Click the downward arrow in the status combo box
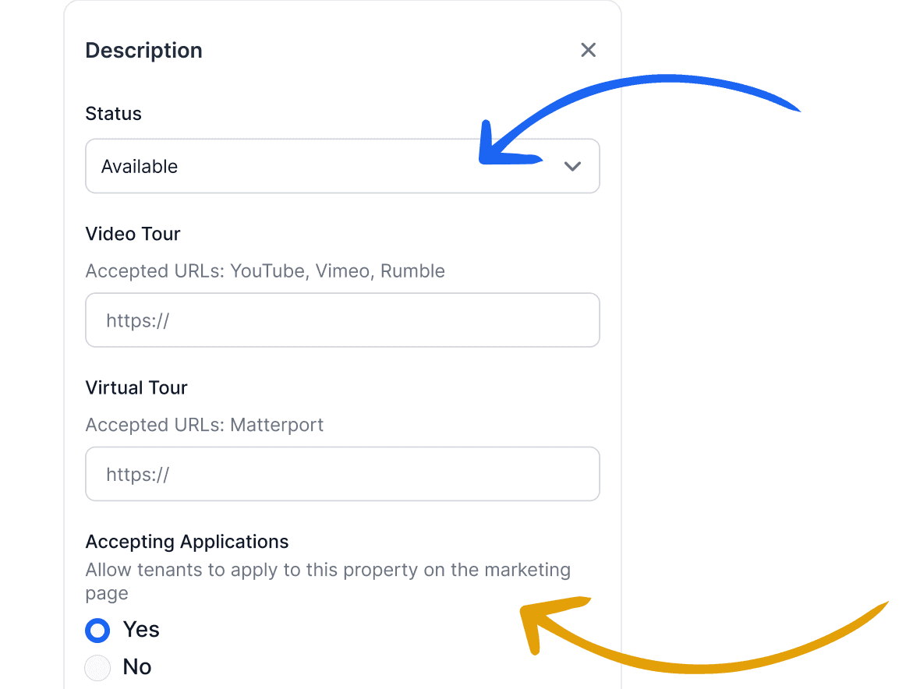This screenshot has height=689, width=920. coord(572,166)
